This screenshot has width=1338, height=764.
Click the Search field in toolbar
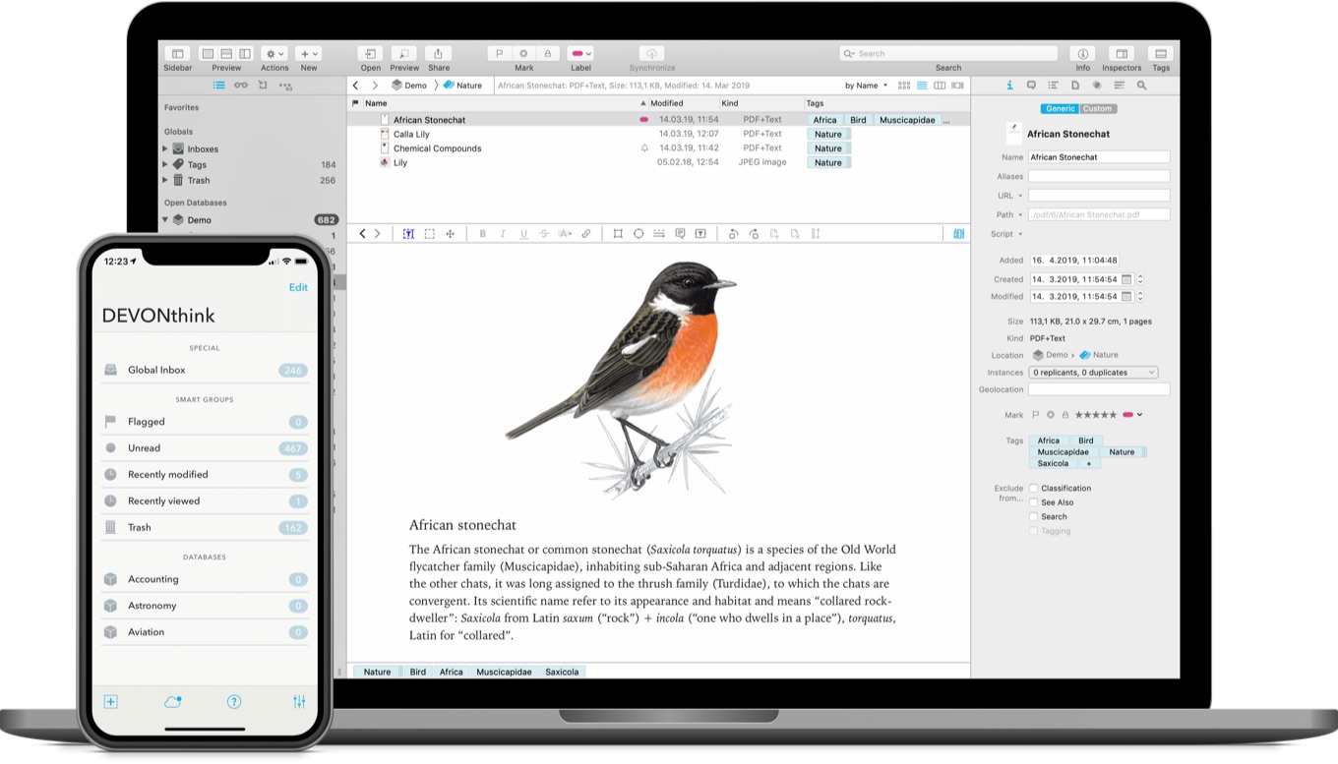pos(948,54)
